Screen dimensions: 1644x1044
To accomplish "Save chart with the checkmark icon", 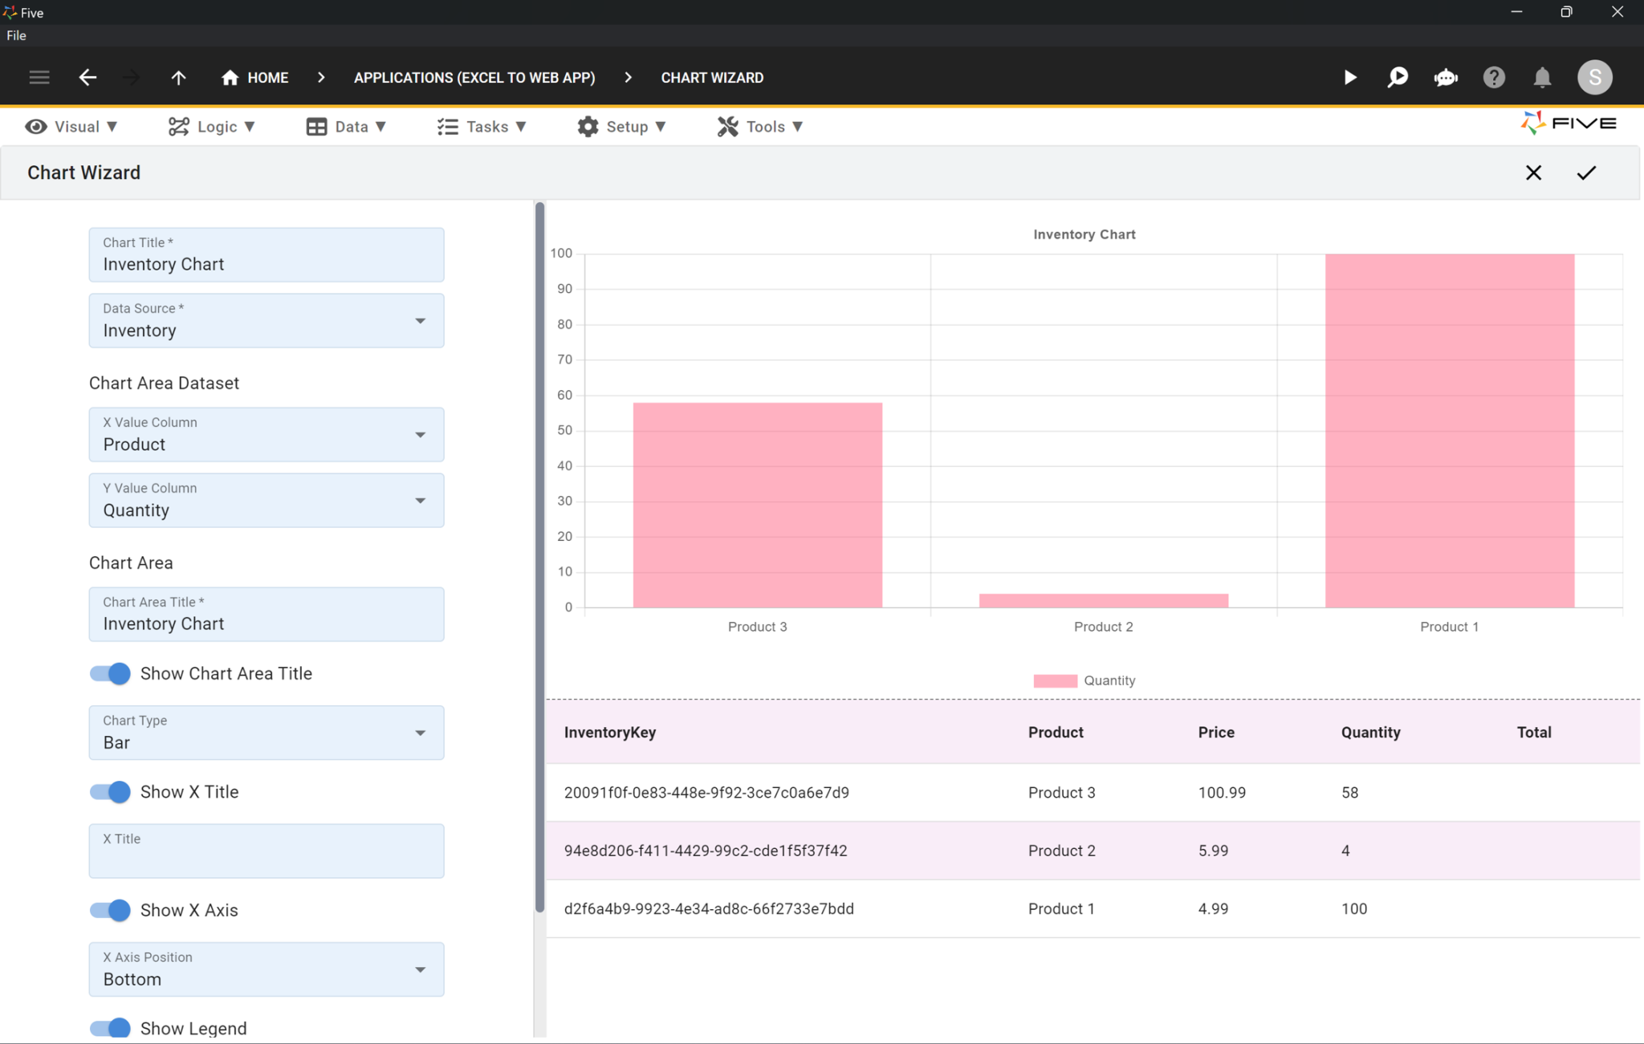I will (1586, 173).
